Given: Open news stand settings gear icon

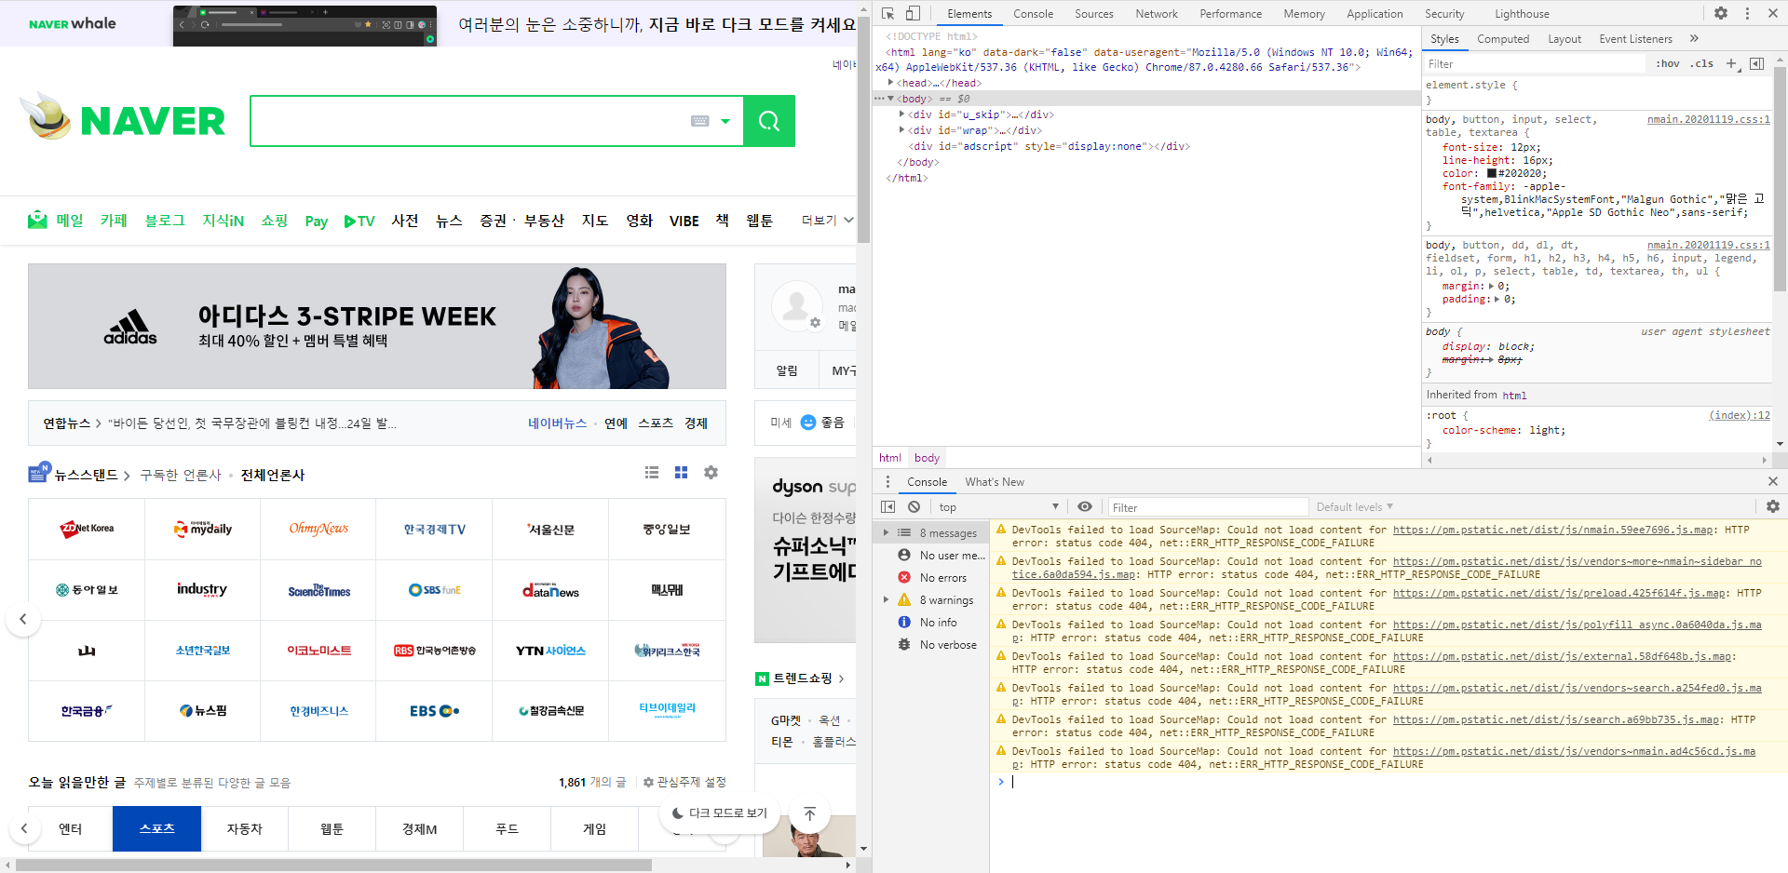Looking at the screenshot, I should pos(711,473).
